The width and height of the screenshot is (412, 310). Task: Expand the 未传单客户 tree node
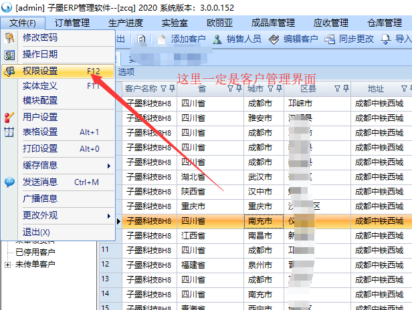tap(7, 265)
